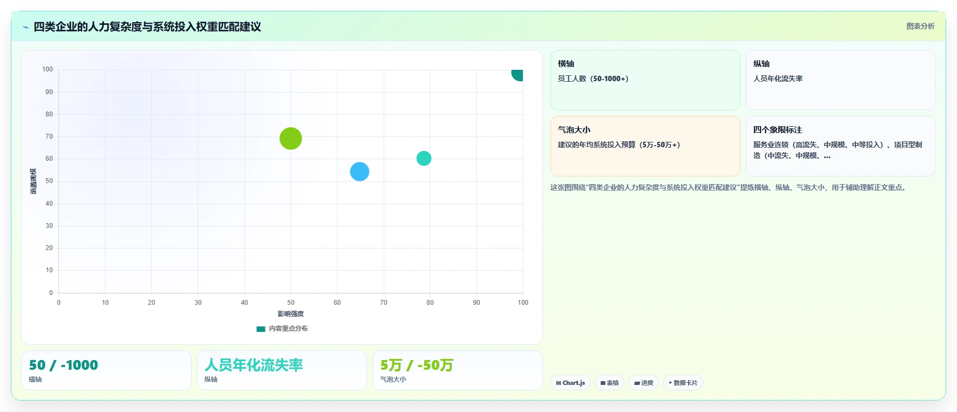Image resolution: width=957 pixels, height=412 pixels.
Task: Click the 纵轴 caption under the green stat
Action: [x=211, y=380]
